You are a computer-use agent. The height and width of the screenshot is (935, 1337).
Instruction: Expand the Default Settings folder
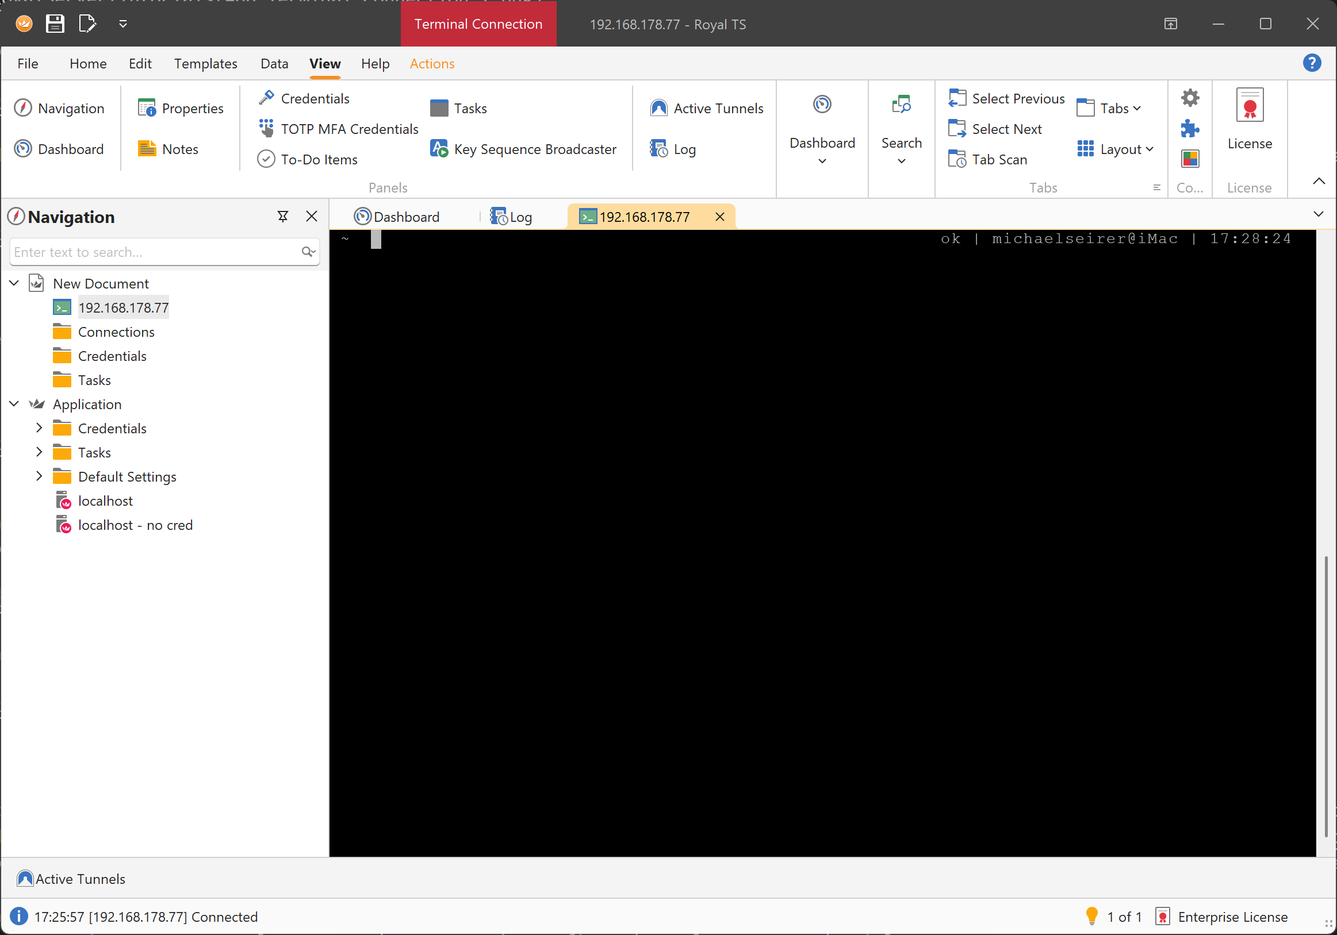[x=39, y=476]
